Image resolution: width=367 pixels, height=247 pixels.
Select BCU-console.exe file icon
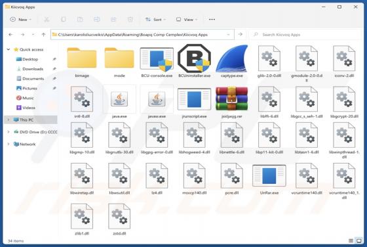tap(157, 59)
